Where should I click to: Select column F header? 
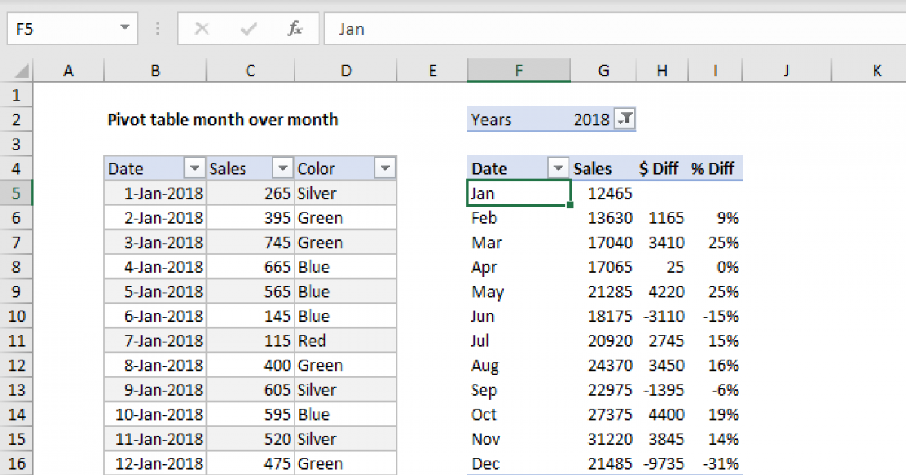click(519, 71)
